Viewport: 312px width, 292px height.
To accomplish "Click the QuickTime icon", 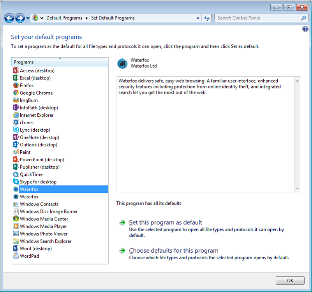I will pos(16,174).
